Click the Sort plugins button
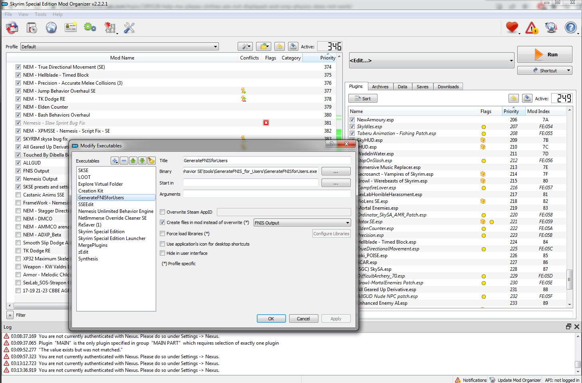The width and height of the screenshot is (582, 383). coord(363,98)
